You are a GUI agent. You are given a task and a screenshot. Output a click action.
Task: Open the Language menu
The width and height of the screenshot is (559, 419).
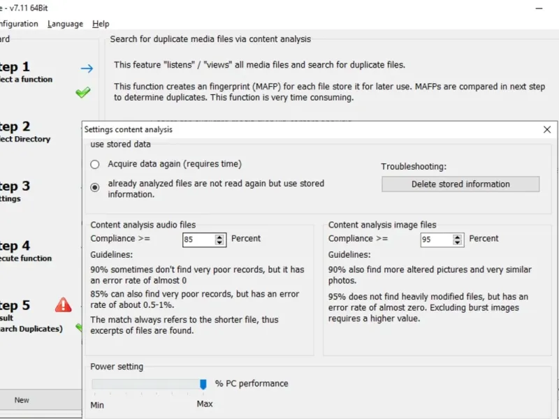click(65, 24)
